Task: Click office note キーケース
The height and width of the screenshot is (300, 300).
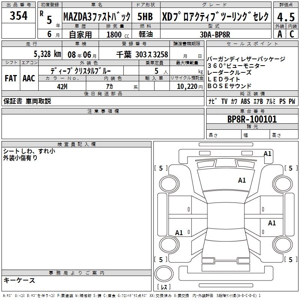Action: coord(19,280)
